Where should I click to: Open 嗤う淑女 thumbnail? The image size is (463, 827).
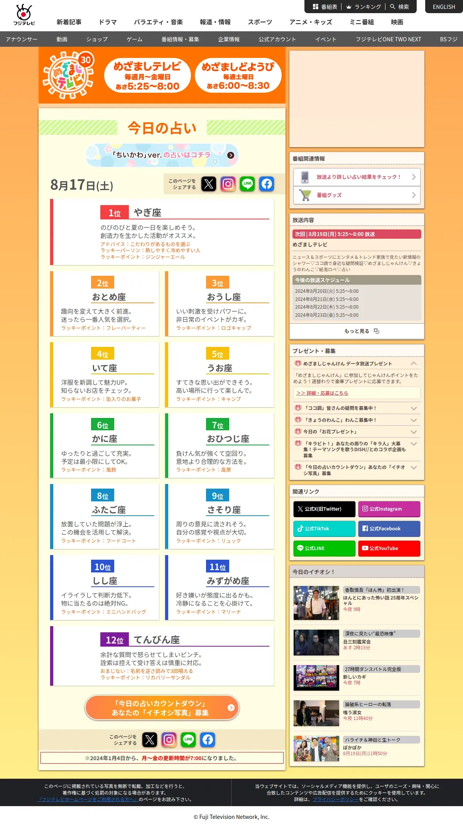316,713
